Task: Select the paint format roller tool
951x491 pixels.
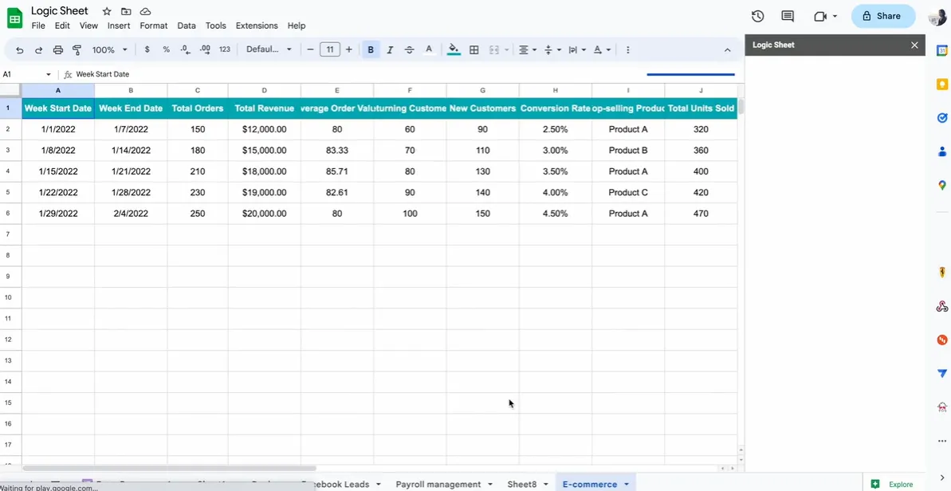Action: click(x=77, y=49)
